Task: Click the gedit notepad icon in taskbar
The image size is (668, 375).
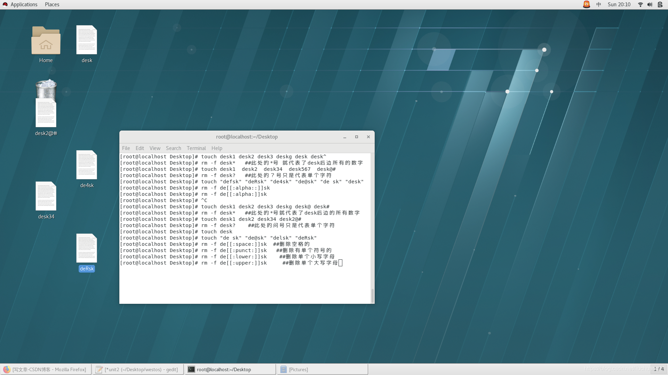Action: [99, 369]
